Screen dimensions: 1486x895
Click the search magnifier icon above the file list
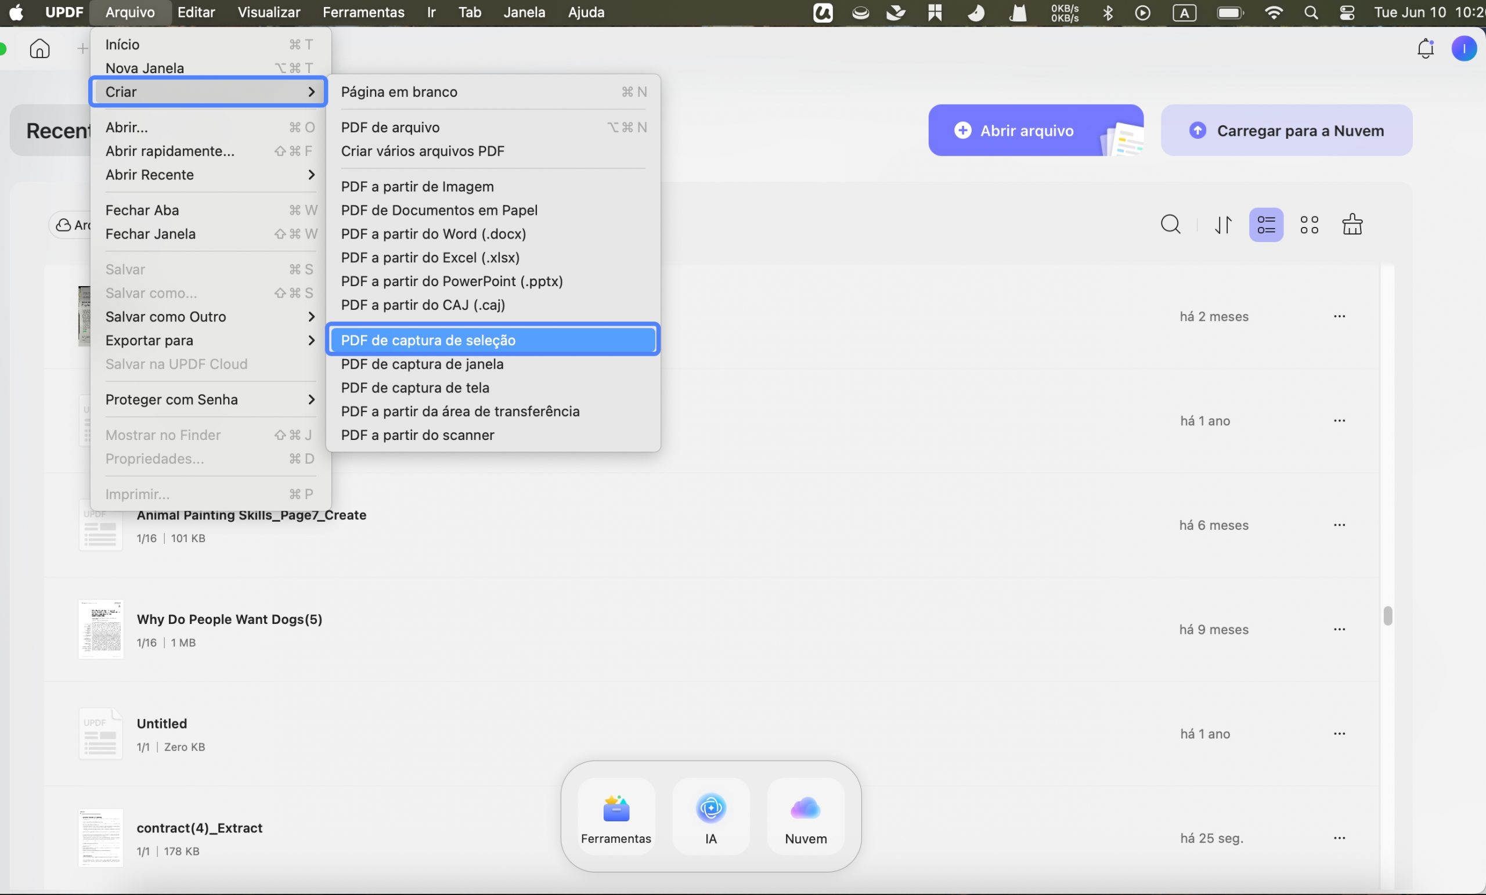[1171, 225]
